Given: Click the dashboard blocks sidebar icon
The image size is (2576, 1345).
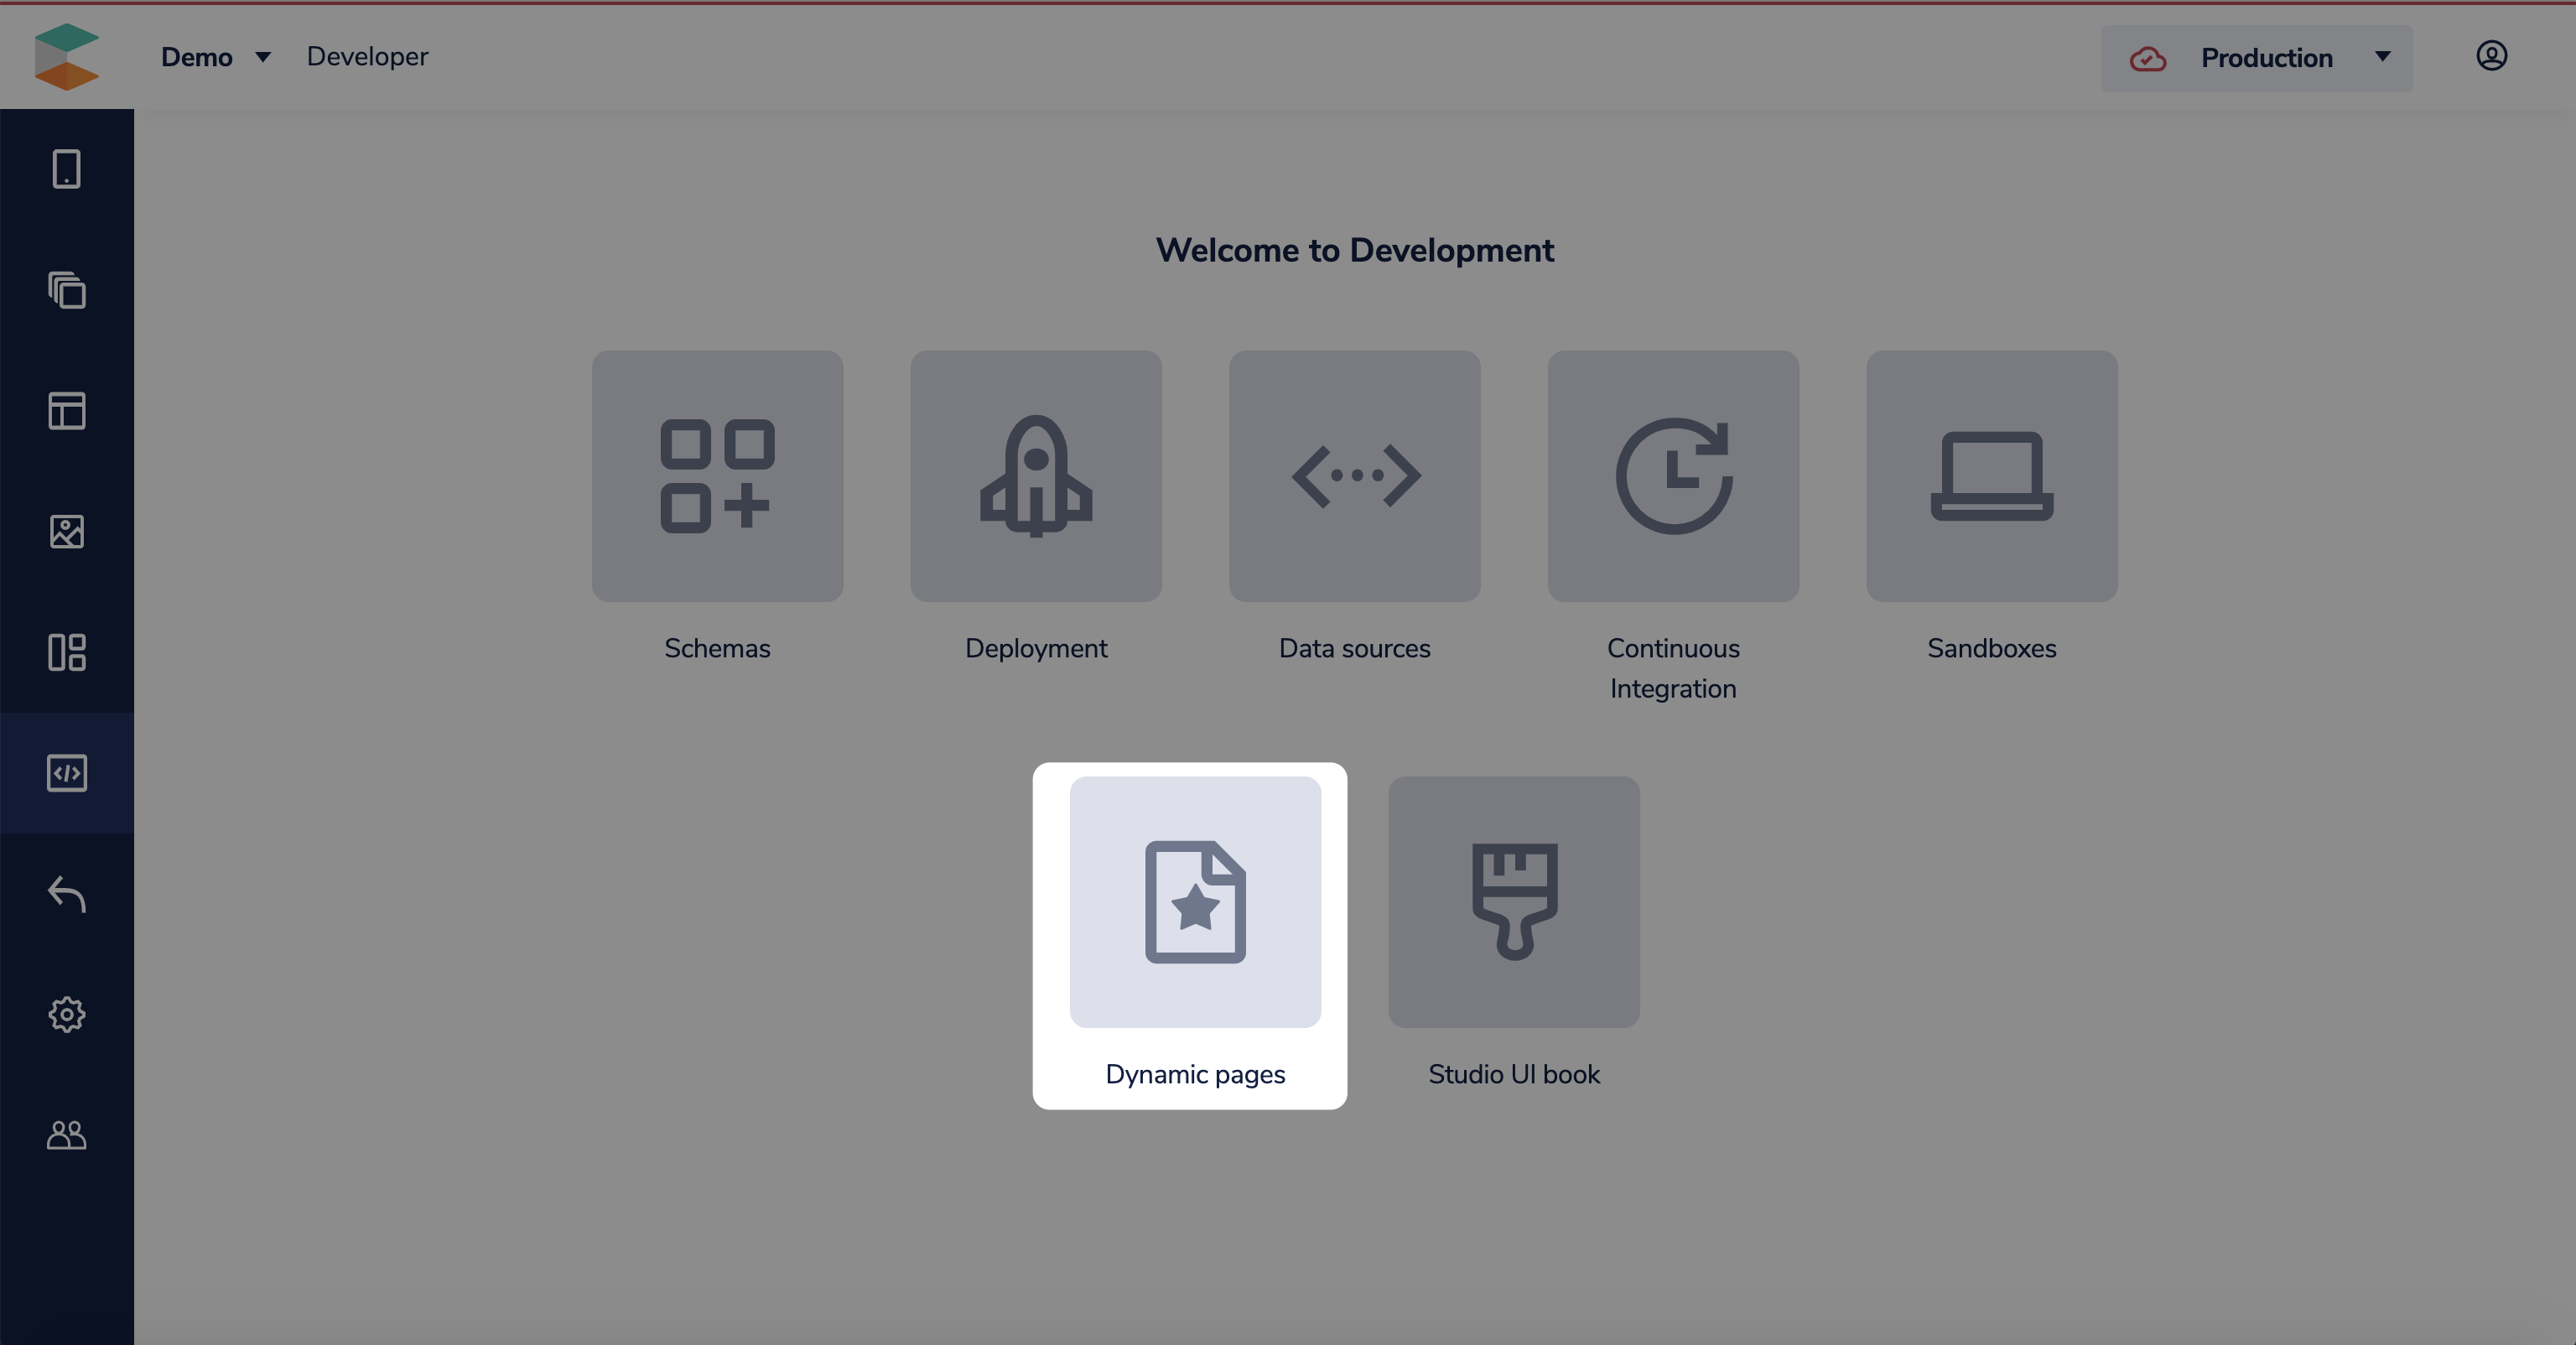Looking at the screenshot, I should coord(67,652).
